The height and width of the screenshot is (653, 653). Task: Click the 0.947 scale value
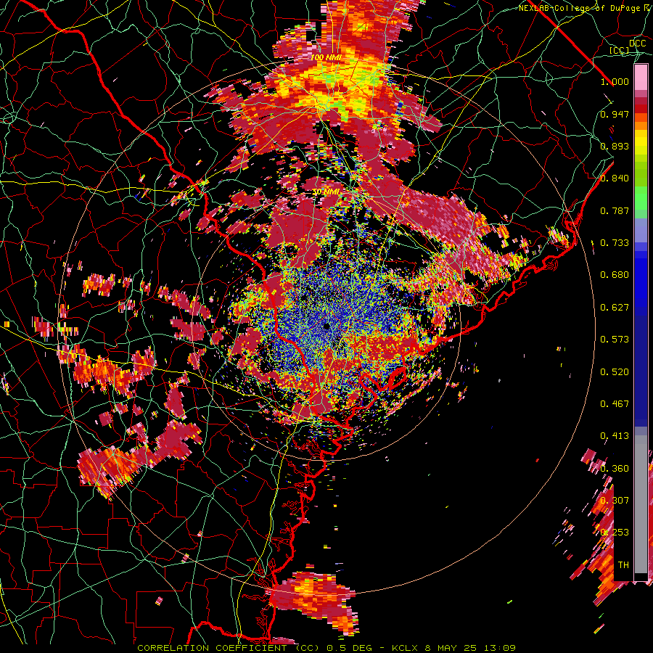(615, 114)
